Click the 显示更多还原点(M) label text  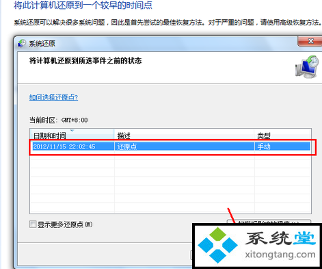pos(65,225)
